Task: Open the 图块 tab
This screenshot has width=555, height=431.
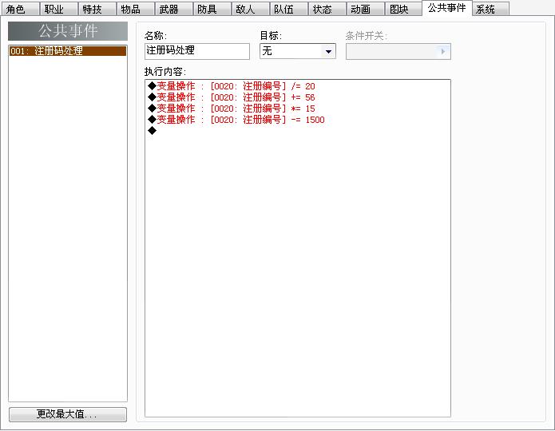Action: pyautogui.click(x=403, y=9)
